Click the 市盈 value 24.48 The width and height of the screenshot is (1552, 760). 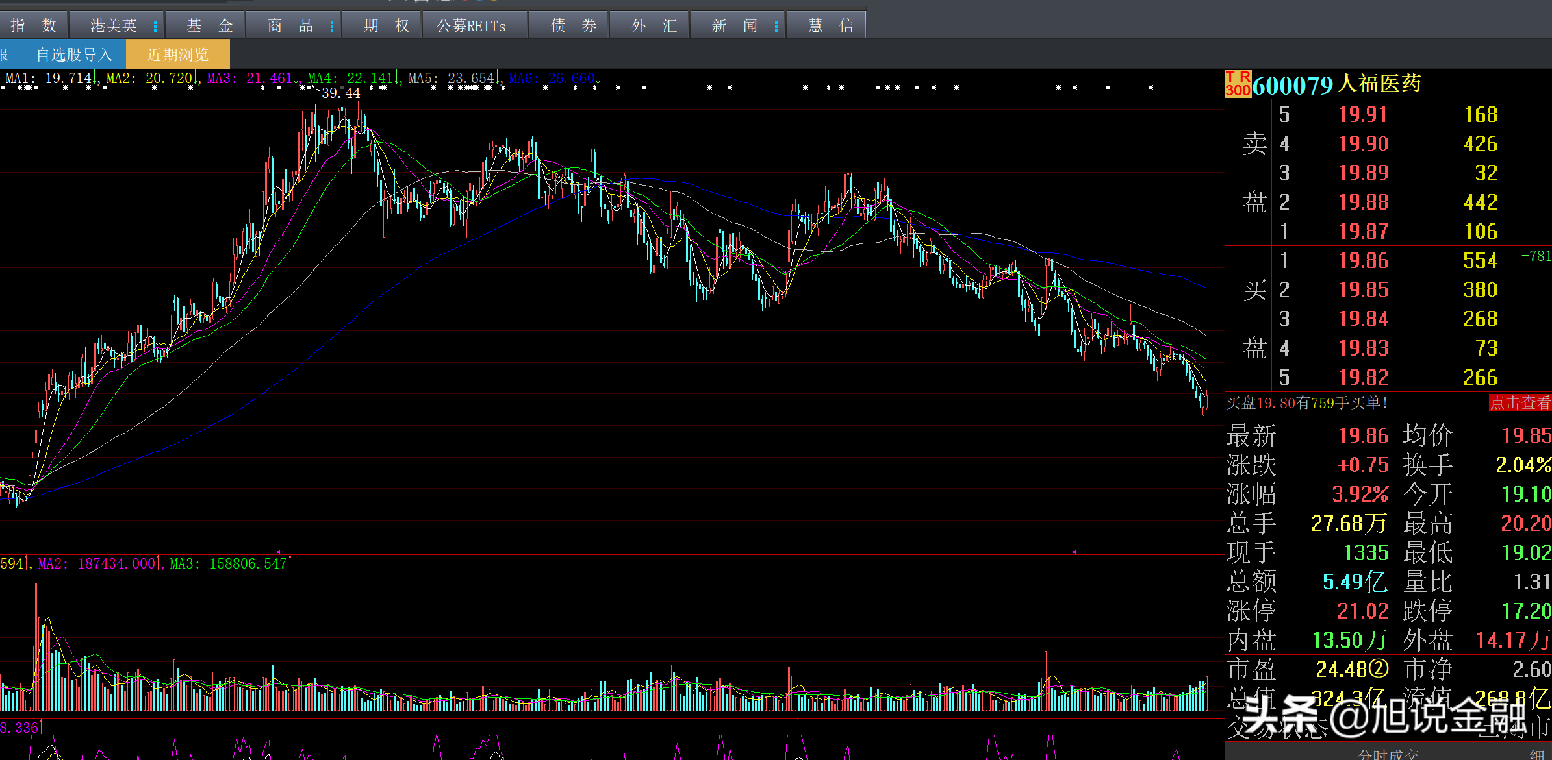[x=1351, y=669]
